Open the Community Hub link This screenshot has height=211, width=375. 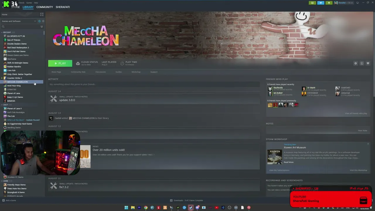78,72
